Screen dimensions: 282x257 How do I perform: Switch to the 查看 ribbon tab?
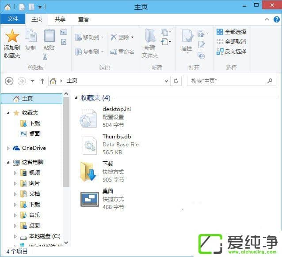(84, 19)
